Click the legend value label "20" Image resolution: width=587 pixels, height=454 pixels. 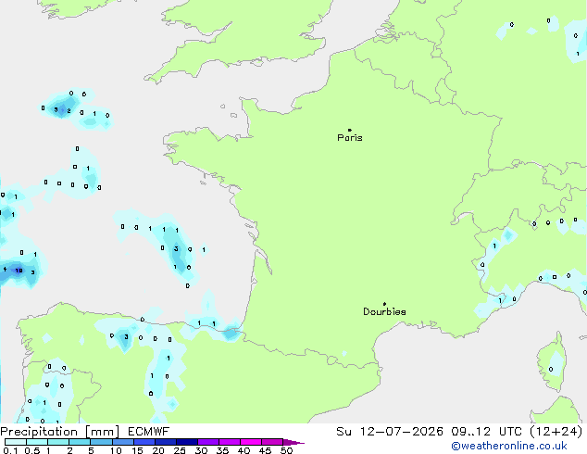(158, 450)
